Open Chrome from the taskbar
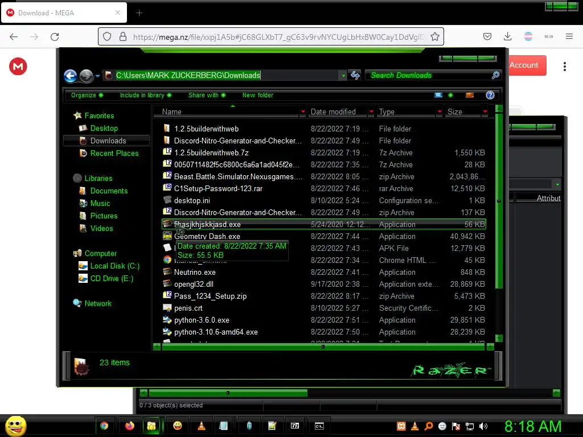 click(x=104, y=426)
